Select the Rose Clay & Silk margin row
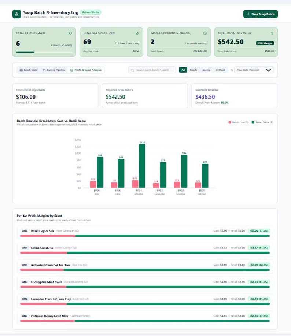 145,233
